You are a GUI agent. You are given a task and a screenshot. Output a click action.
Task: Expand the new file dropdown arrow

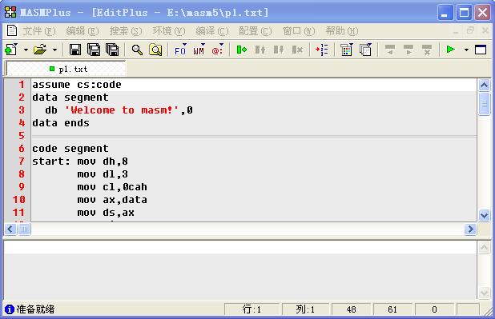click(26, 50)
